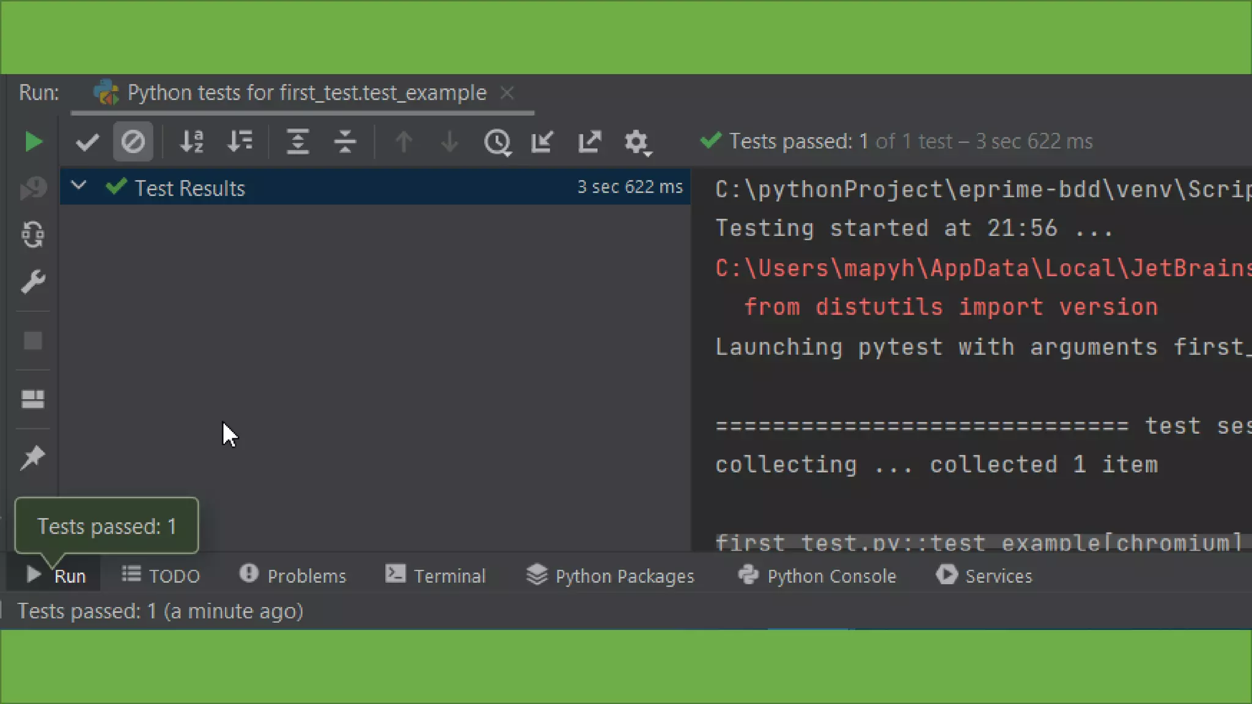Click the Pin Tab icon
Screen dimensions: 1252x704
click(x=33, y=458)
